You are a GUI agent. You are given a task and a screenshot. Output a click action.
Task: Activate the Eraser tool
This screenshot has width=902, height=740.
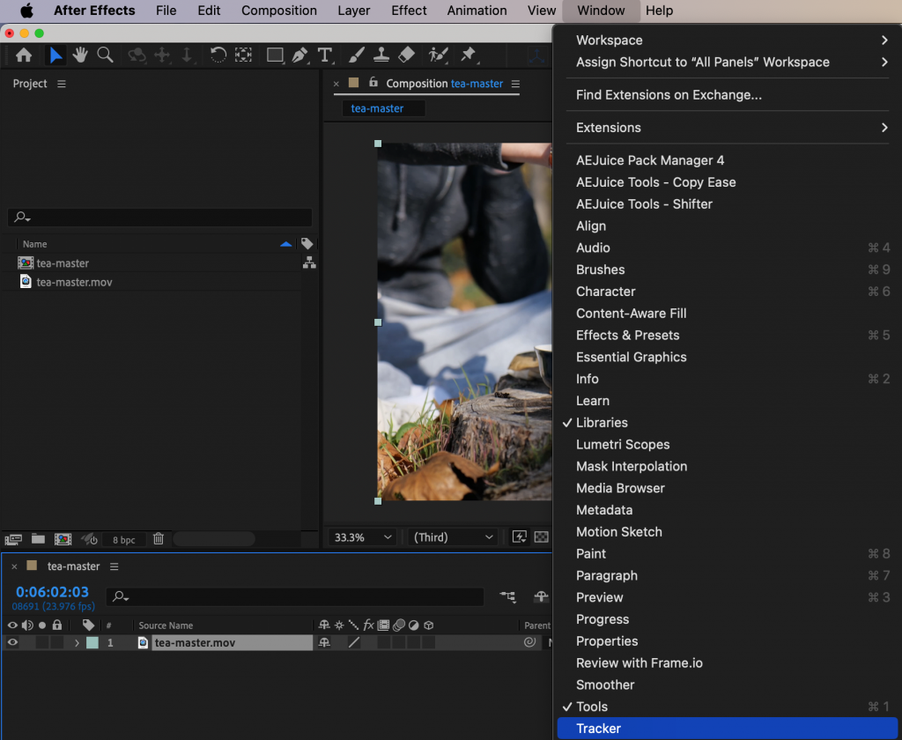point(406,55)
